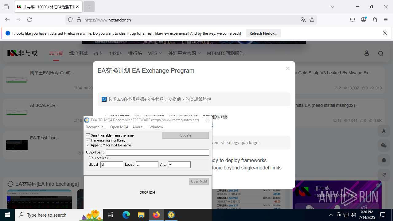Viewport: 393px width, 221px height.
Task: Reload the current page
Action: (x=29, y=20)
